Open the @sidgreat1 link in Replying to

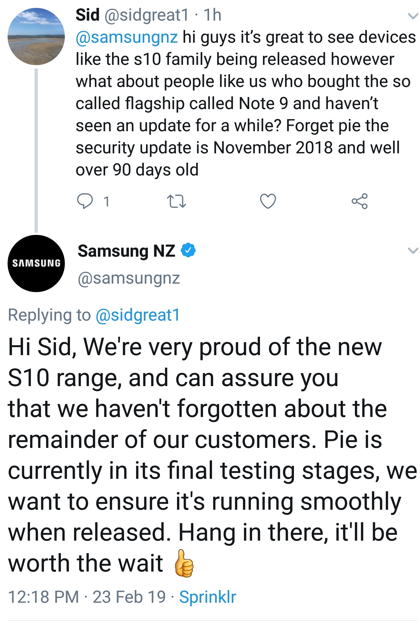click(138, 315)
